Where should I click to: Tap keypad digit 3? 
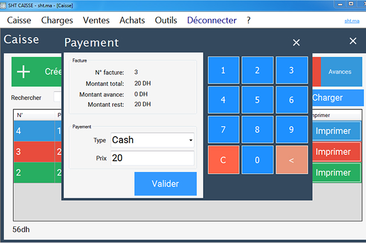click(x=292, y=70)
